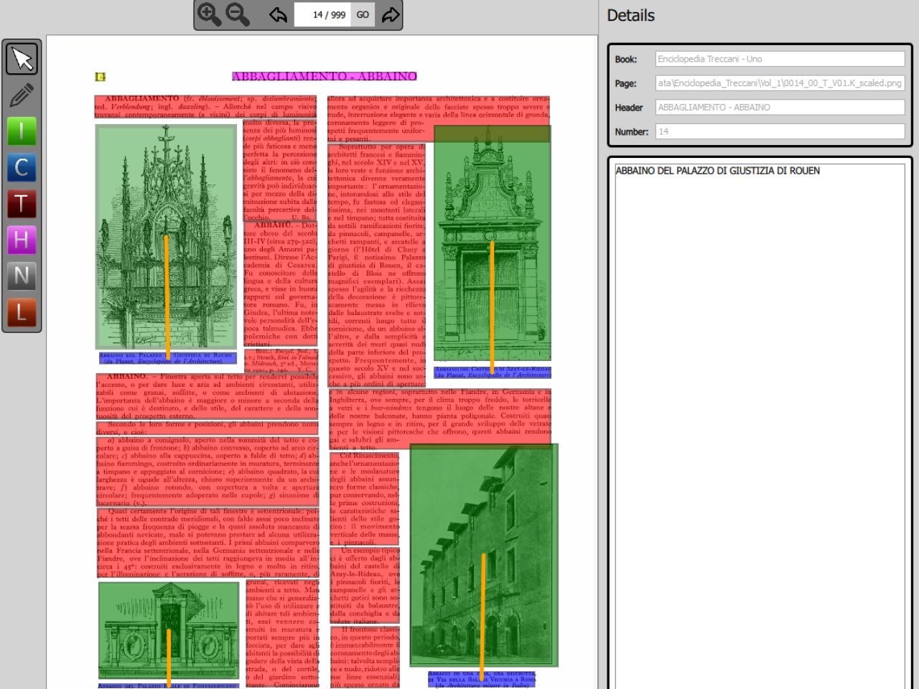
Task: Select the magenta header region 'ABBAGLIAMENTO - ABBAINO'
Action: point(324,76)
